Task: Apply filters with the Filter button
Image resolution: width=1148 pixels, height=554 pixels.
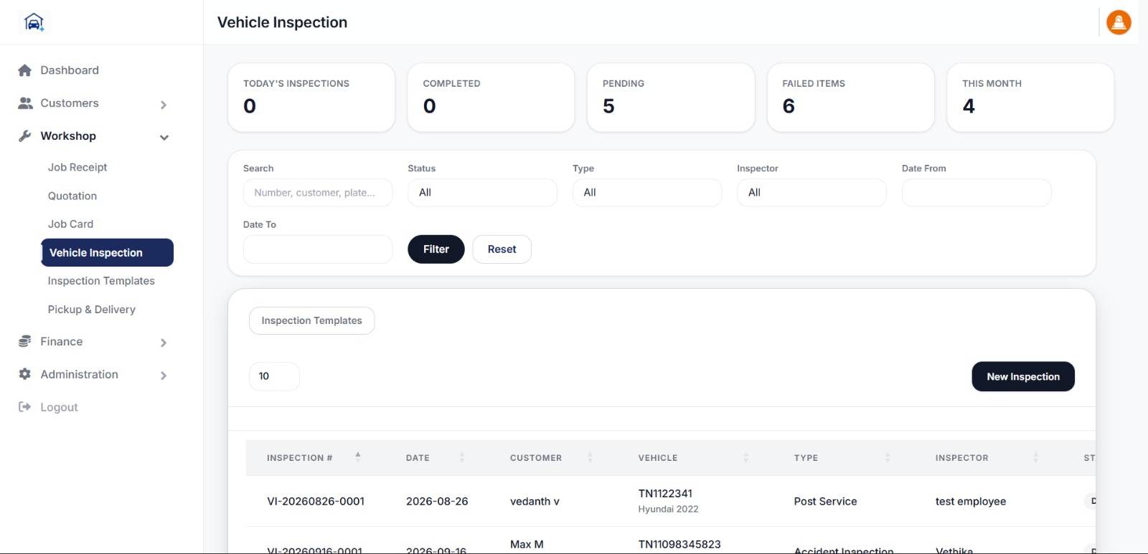Action: point(436,249)
